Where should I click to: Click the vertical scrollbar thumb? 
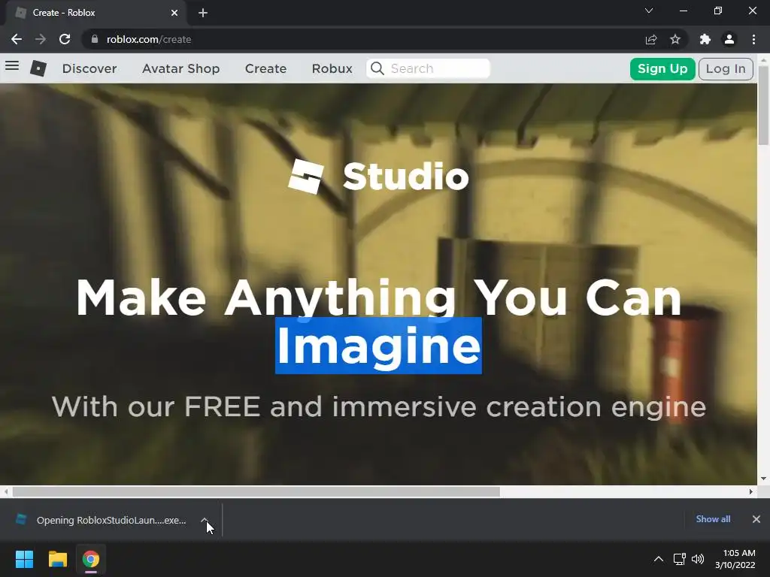tap(763, 105)
